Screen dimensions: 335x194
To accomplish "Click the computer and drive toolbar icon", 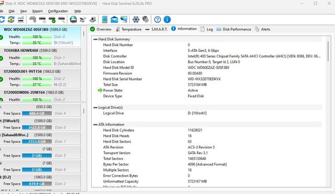I will [x=93, y=20].
